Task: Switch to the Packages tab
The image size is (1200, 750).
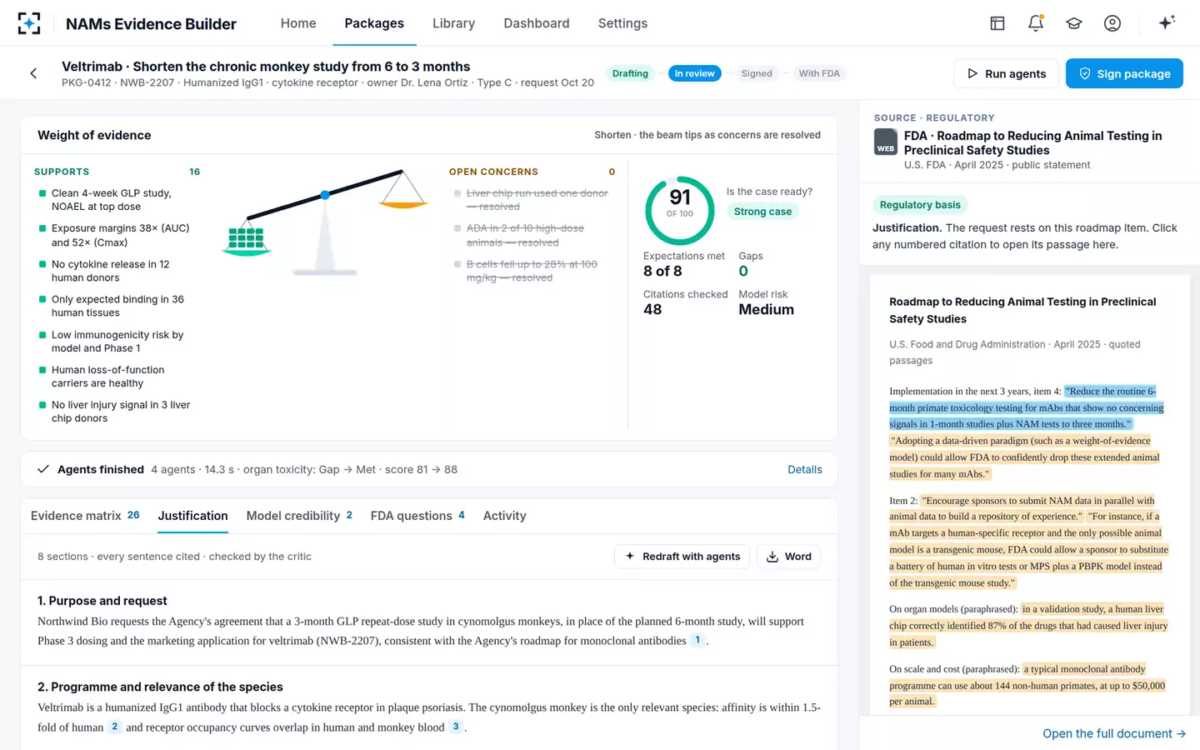Action: coord(374,23)
